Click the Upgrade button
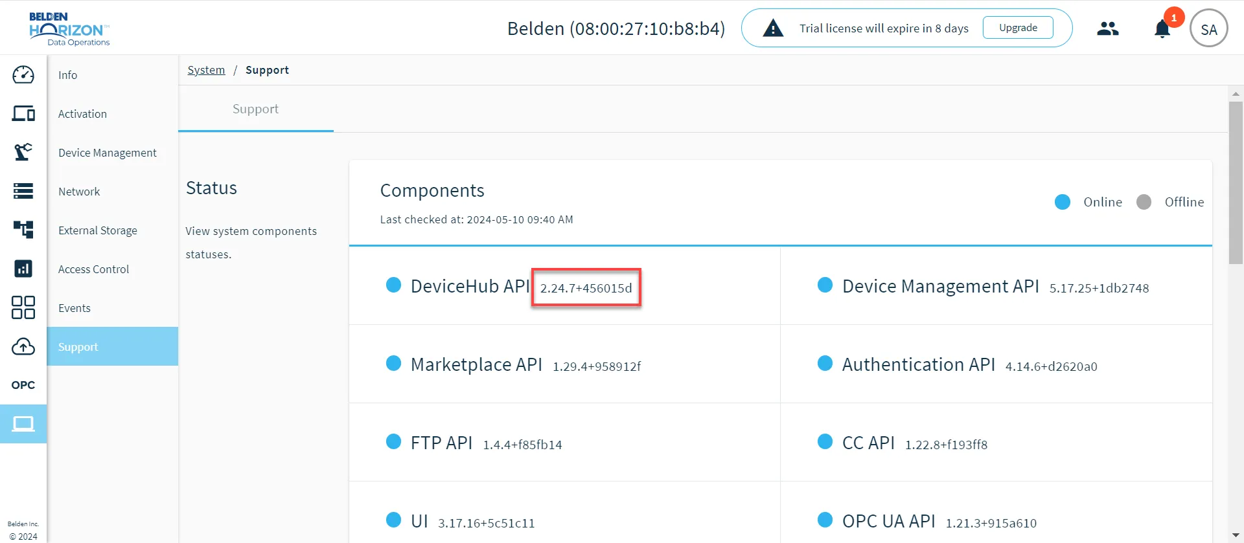The width and height of the screenshot is (1244, 543). pos(1018,28)
